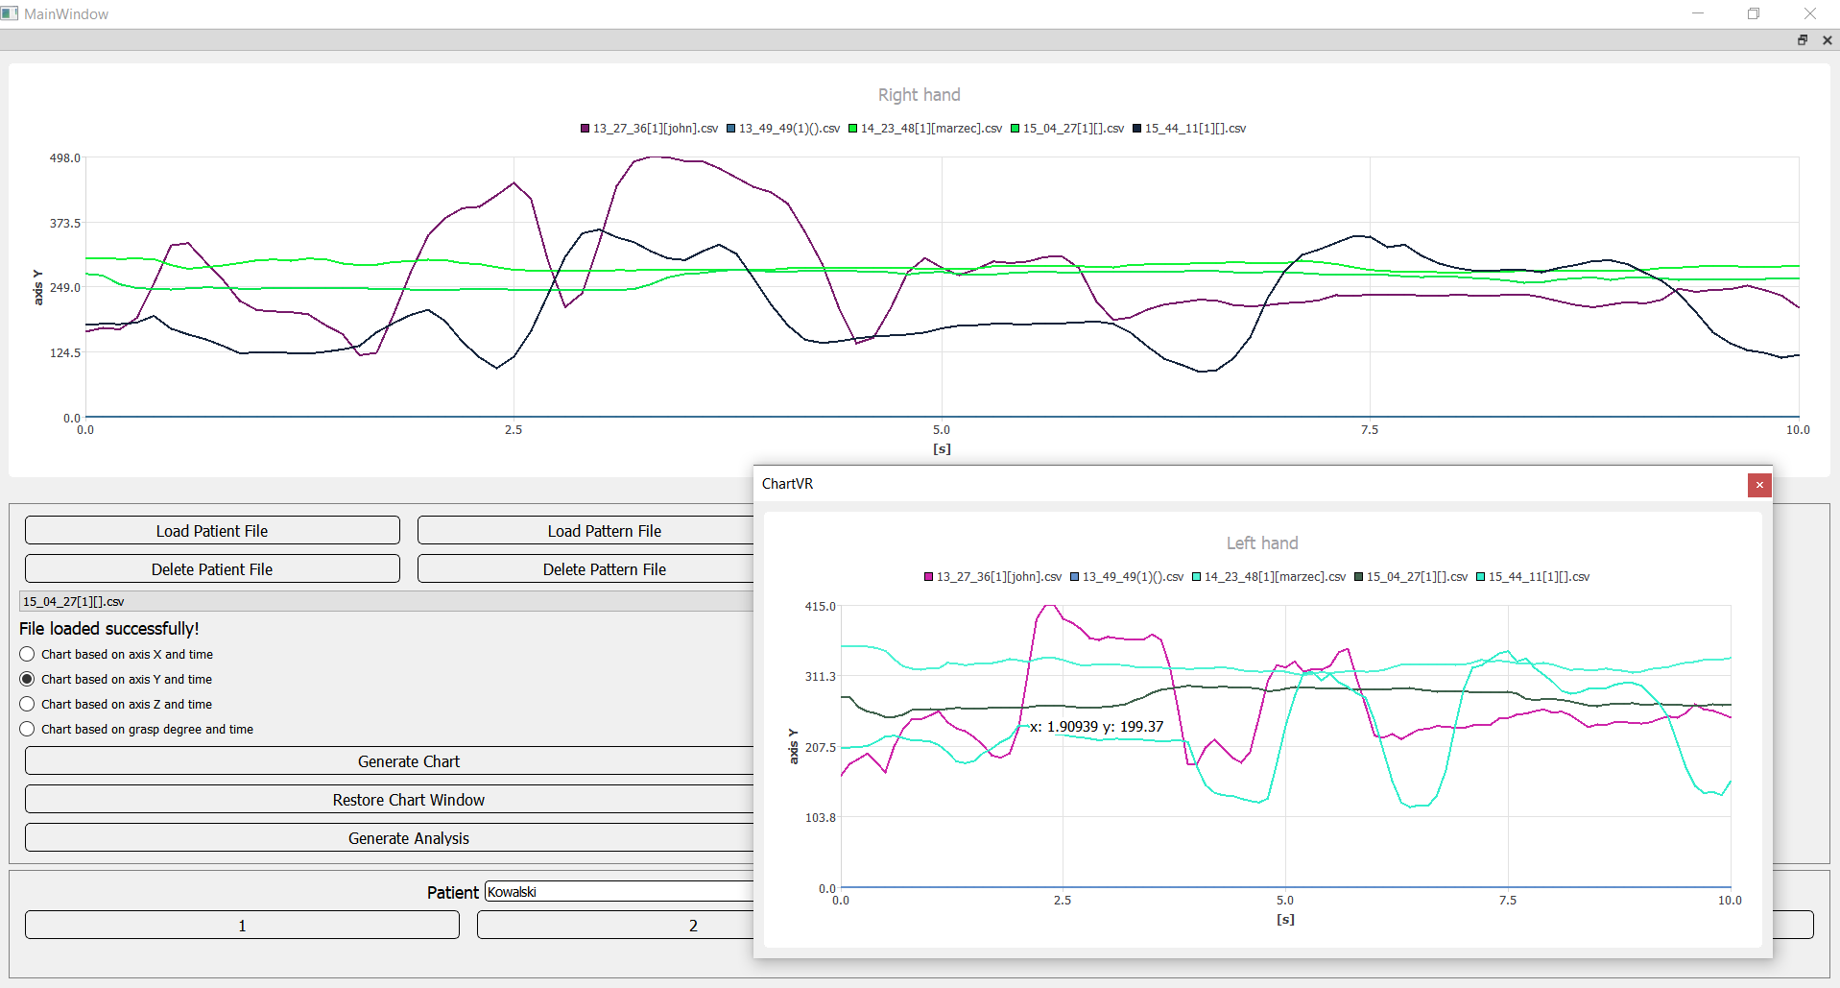Click the button labeled 2

[x=615, y=926]
